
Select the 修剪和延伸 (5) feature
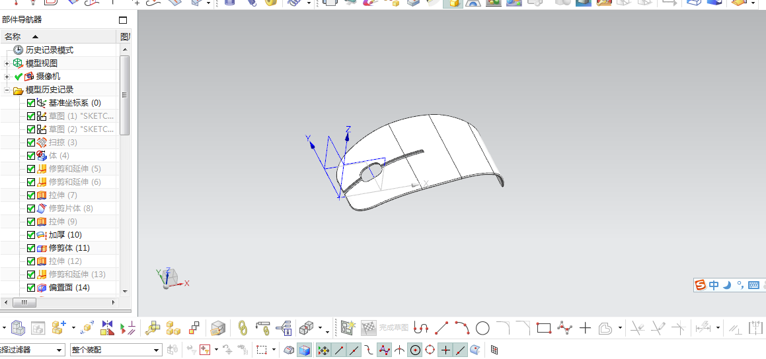(x=75, y=169)
